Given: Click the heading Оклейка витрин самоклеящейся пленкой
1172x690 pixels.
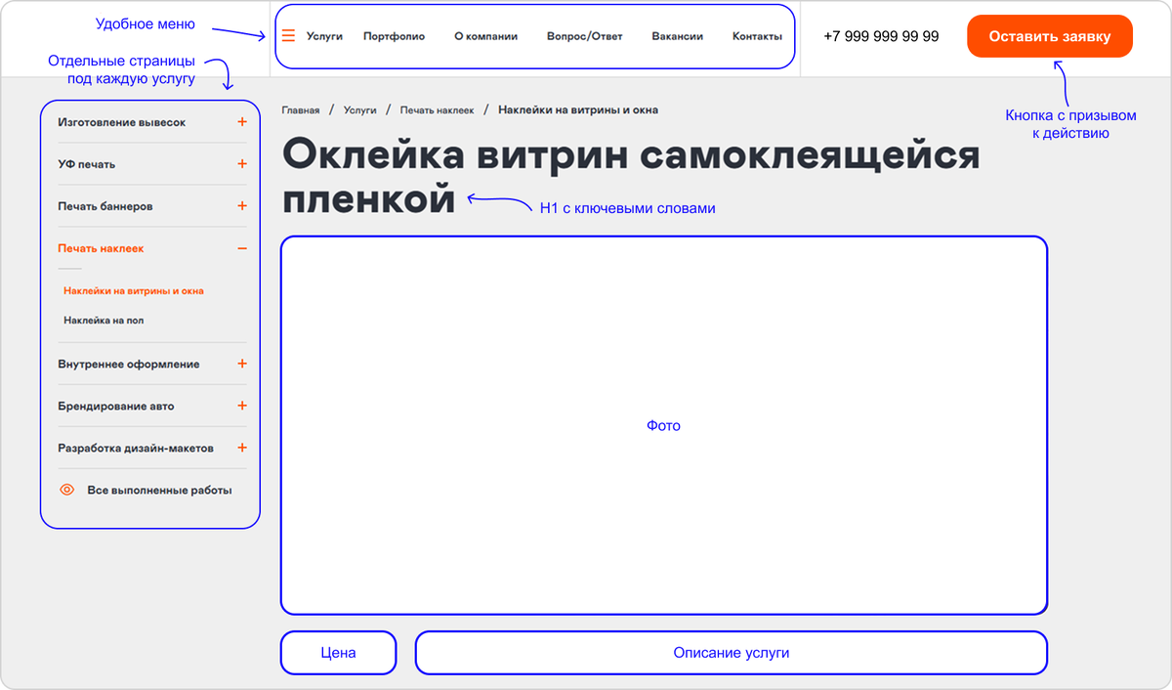Looking at the screenshot, I should click(631, 177).
